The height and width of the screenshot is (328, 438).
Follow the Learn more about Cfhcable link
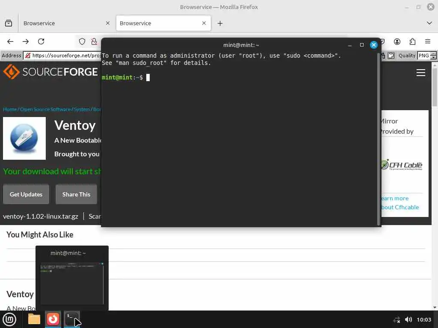pyautogui.click(x=400, y=203)
